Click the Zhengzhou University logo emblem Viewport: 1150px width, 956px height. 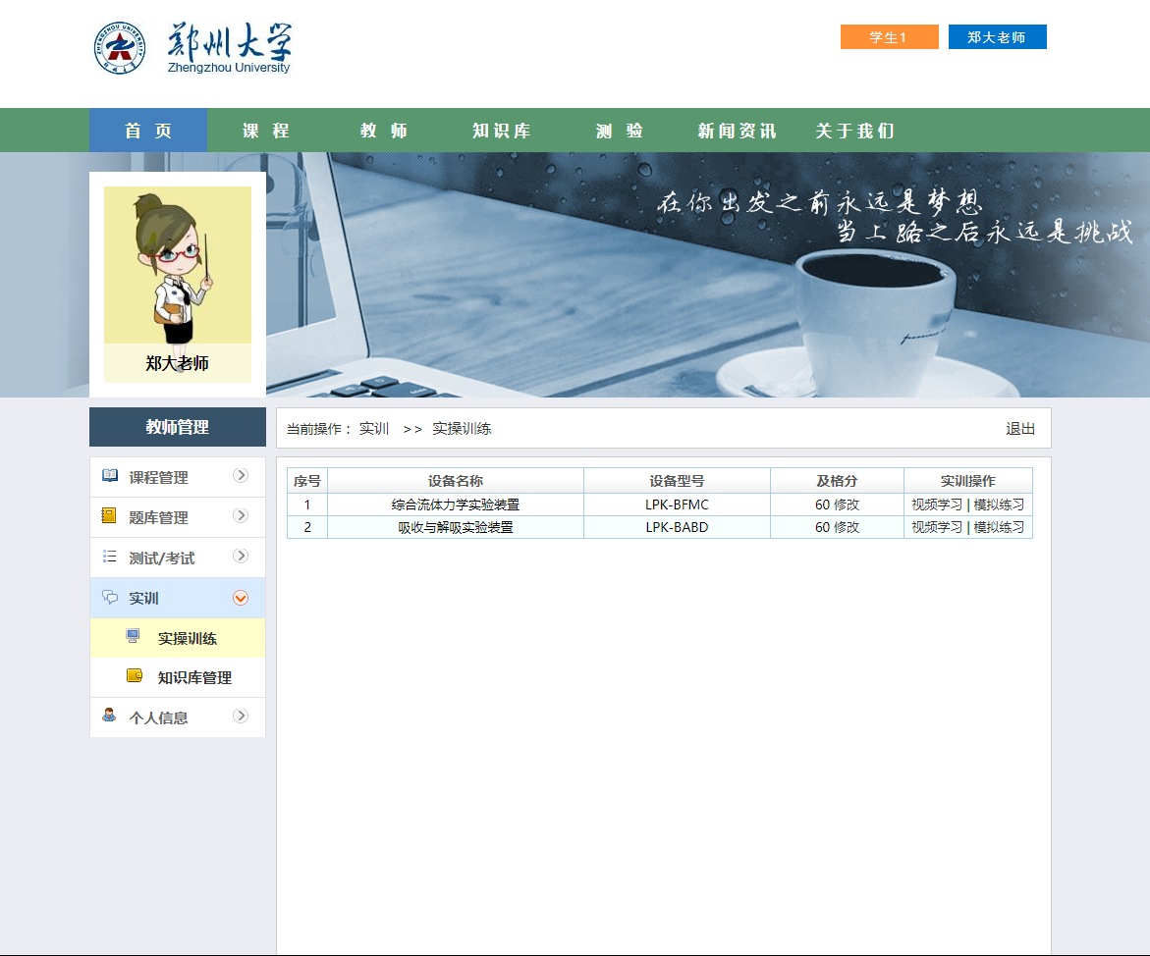point(120,47)
